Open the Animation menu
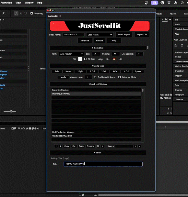Viewport: 188px width, 197px height. click(6, 3)
